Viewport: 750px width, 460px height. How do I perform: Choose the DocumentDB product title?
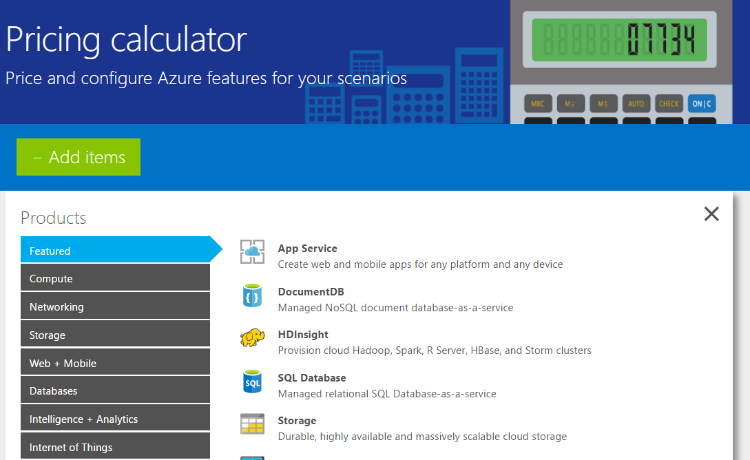click(311, 291)
